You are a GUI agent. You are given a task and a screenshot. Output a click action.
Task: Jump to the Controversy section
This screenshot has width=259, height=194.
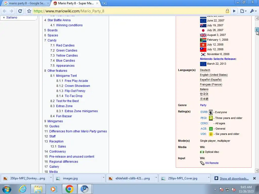57,152
